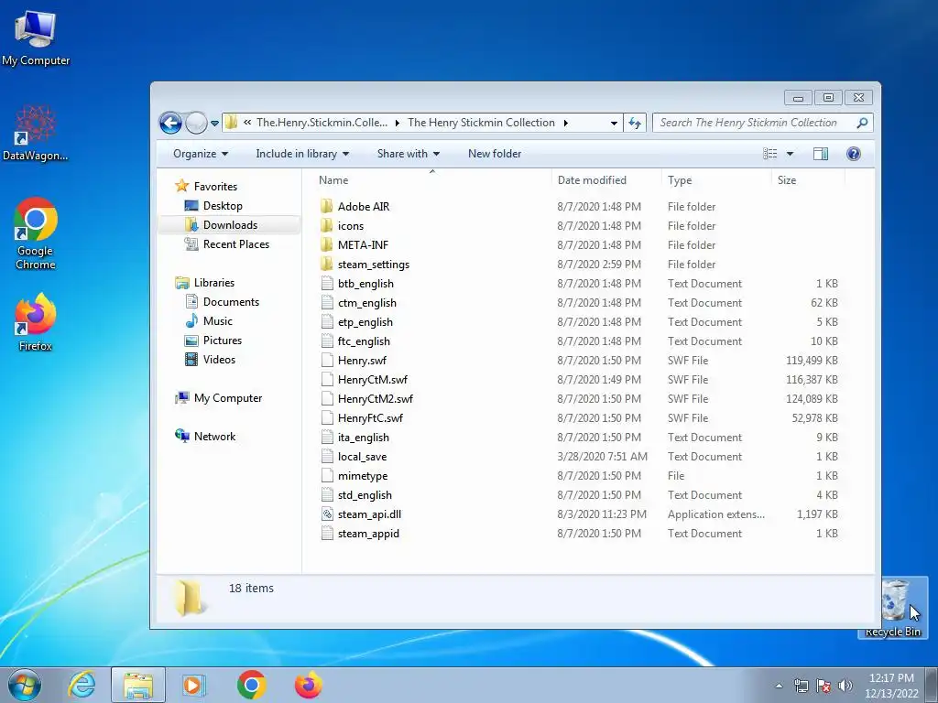Select the btb_english text document

click(365, 284)
